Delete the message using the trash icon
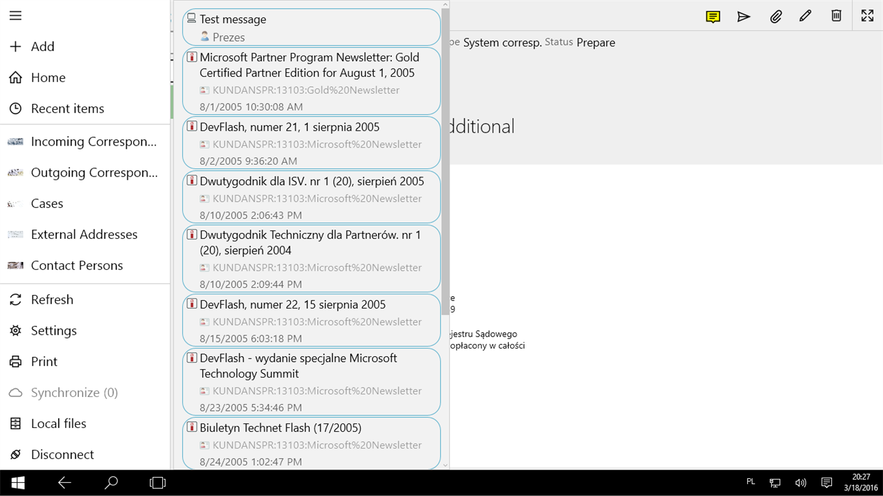Image resolution: width=883 pixels, height=496 pixels. point(836,16)
